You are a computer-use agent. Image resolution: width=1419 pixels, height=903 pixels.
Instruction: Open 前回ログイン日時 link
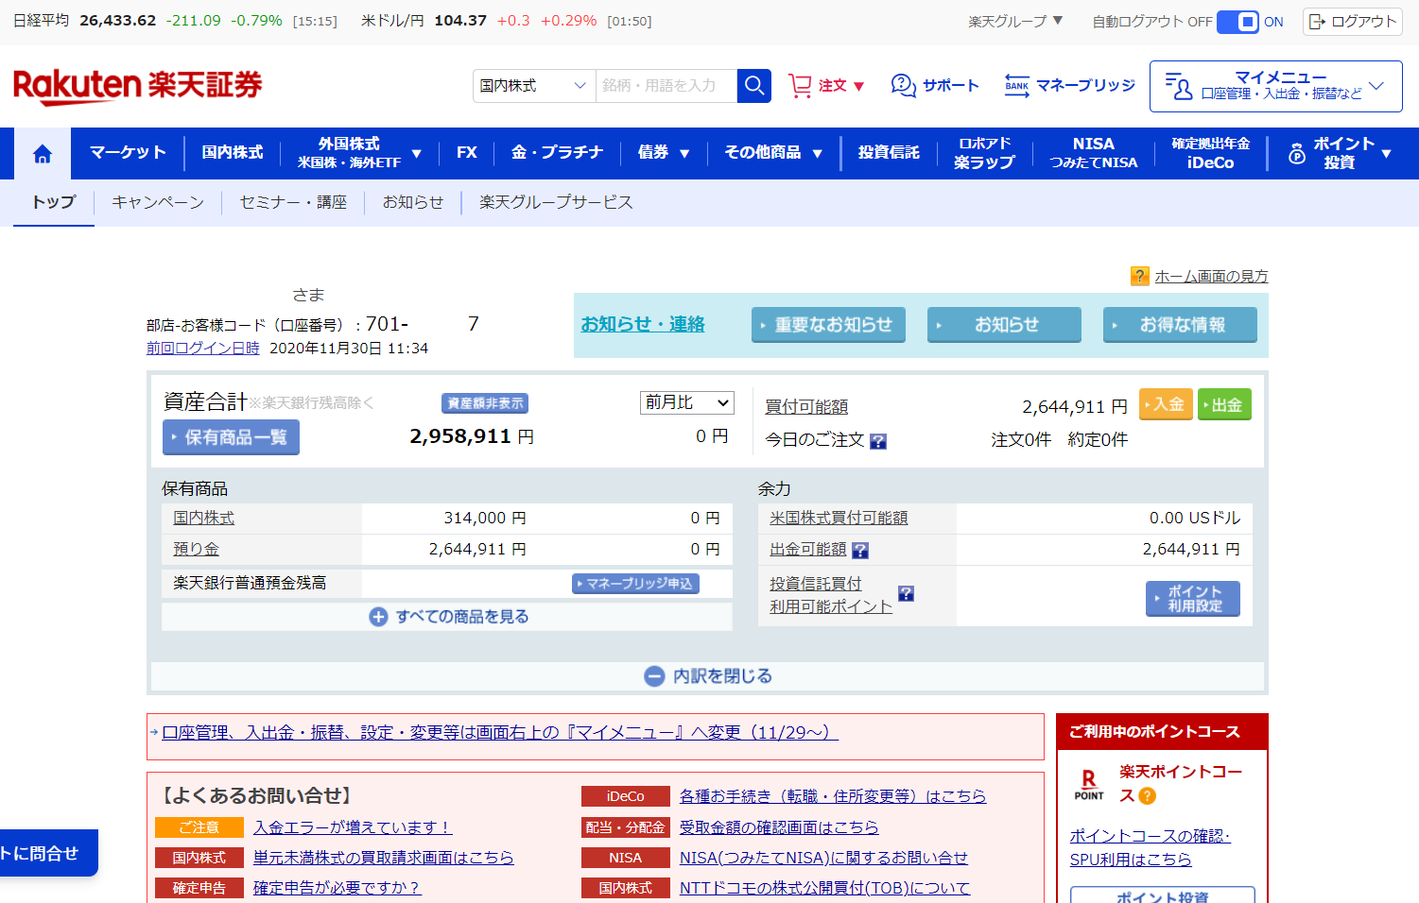(203, 348)
